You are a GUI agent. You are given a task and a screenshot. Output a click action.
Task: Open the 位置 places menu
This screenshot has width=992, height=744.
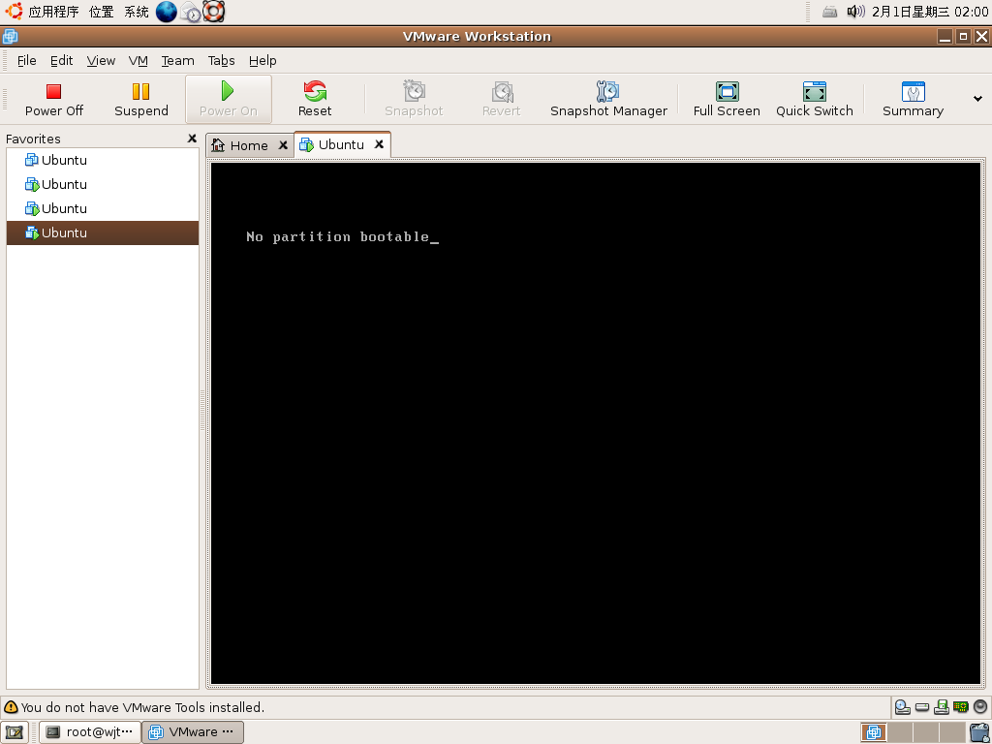pyautogui.click(x=101, y=12)
